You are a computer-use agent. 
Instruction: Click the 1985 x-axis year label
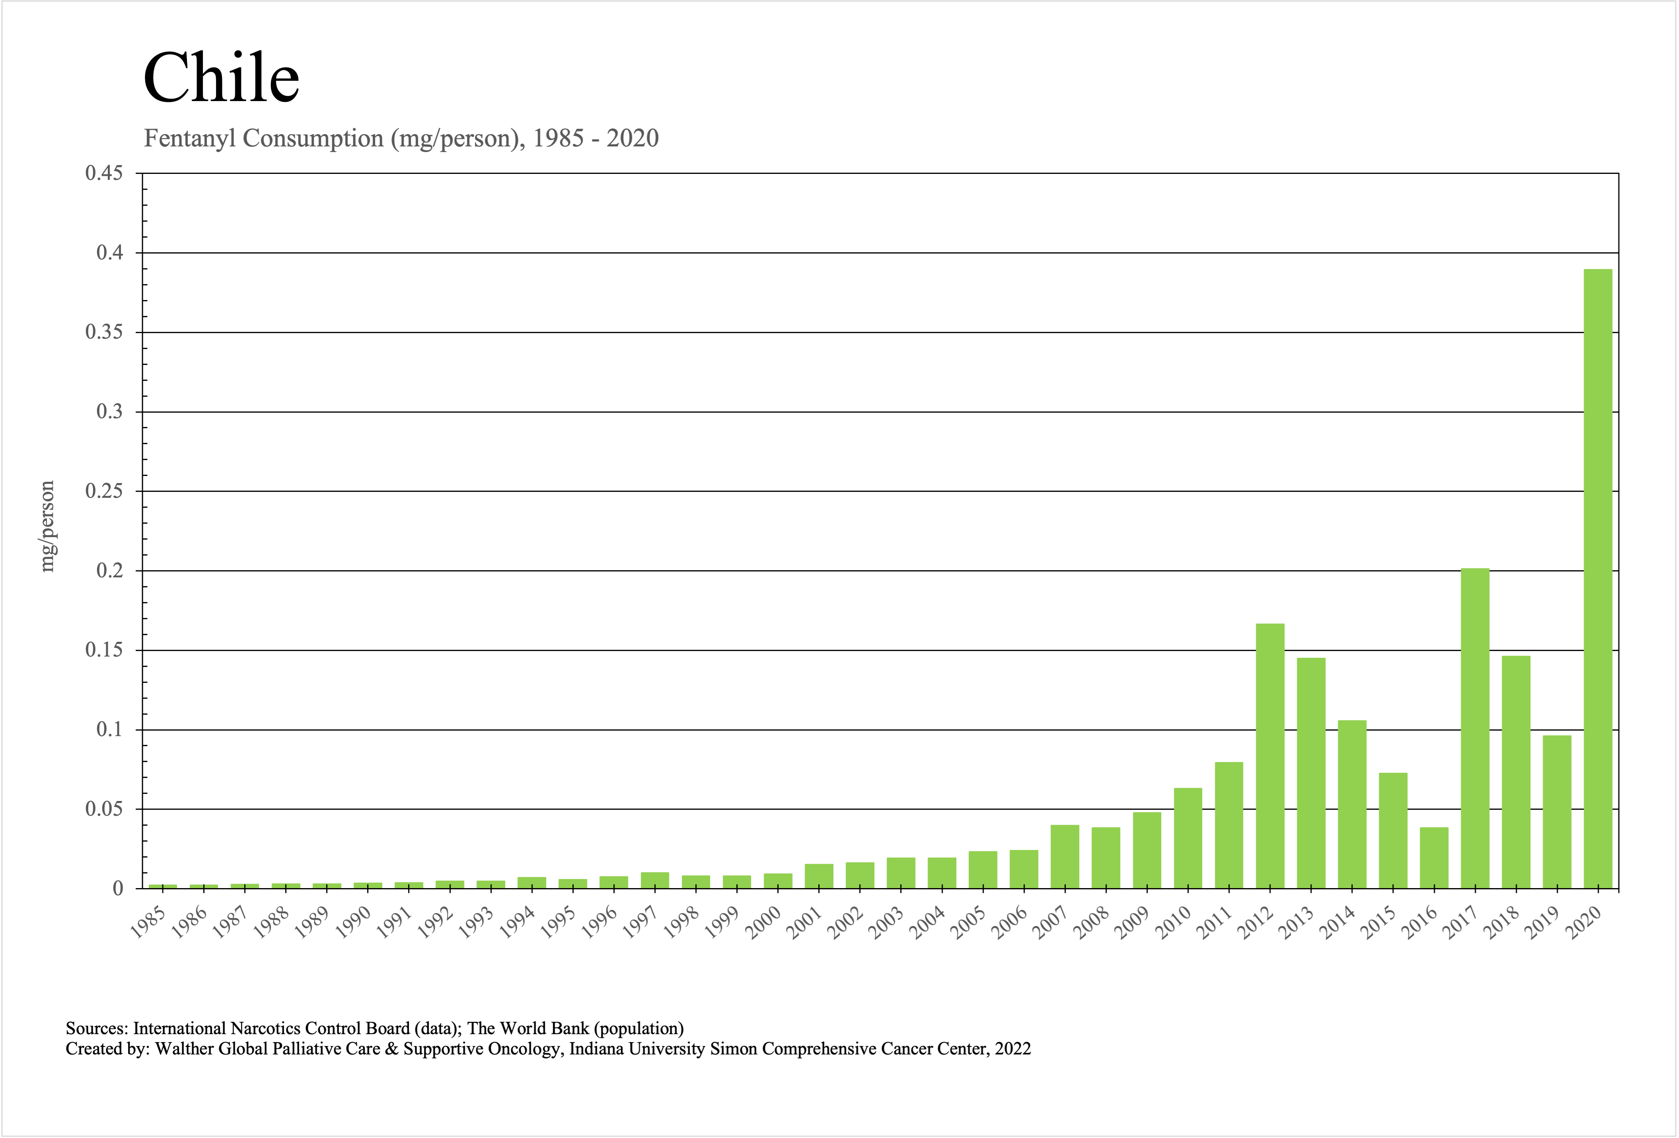click(148, 923)
